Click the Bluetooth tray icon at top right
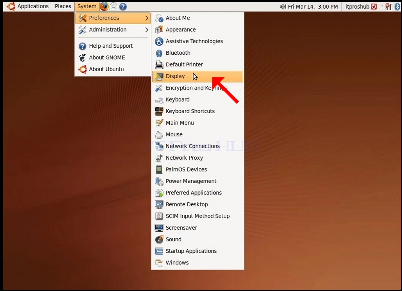This screenshot has width=402, height=291. tap(397, 6)
